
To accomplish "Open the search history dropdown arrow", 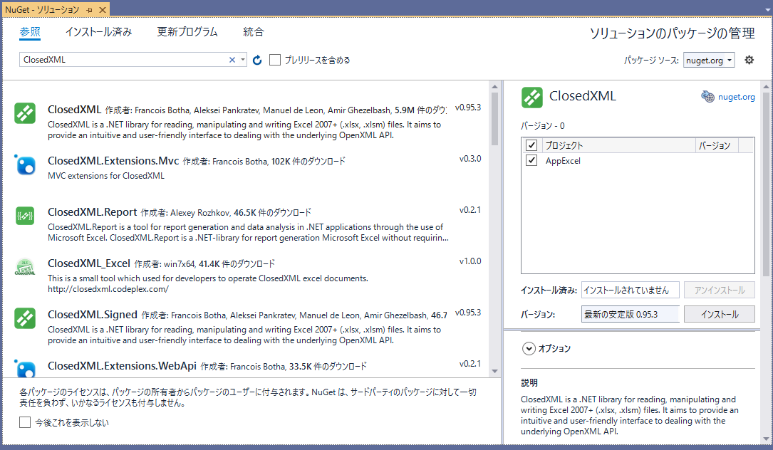I will 242,61.
